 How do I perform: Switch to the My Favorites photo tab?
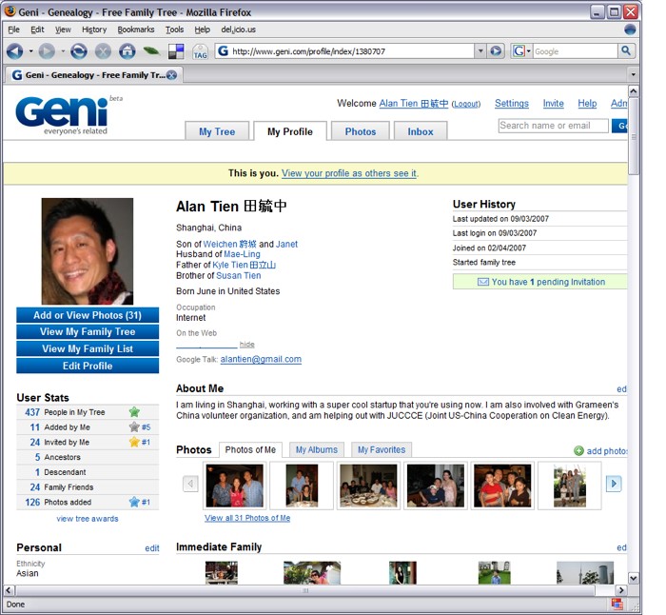coord(382,449)
